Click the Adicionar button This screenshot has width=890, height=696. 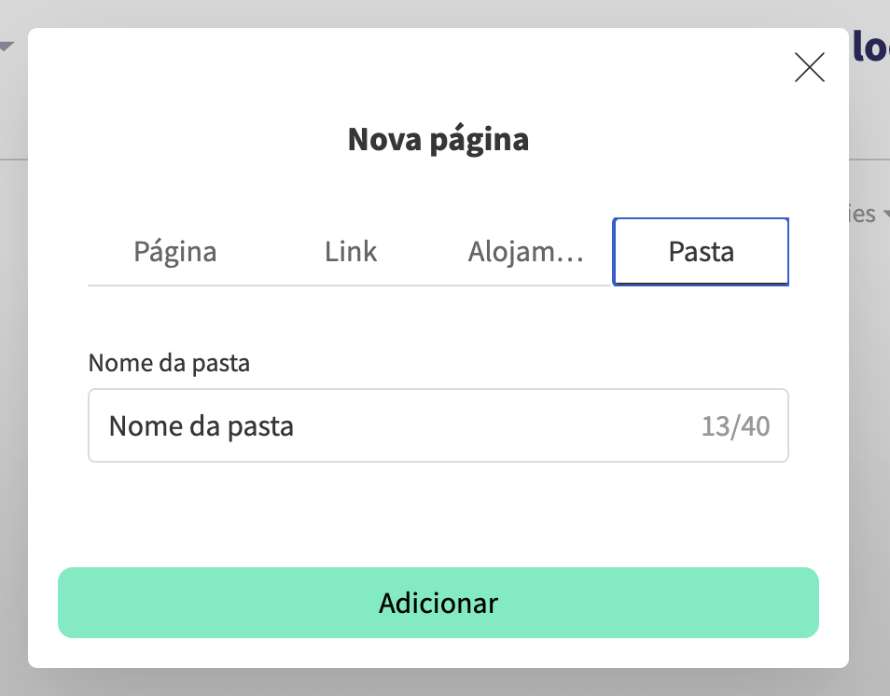(x=438, y=603)
